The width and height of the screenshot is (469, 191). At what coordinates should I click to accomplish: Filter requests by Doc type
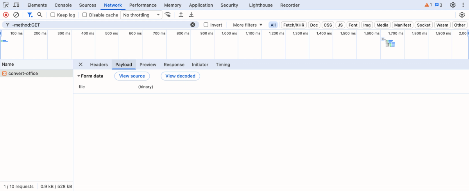pyautogui.click(x=314, y=25)
